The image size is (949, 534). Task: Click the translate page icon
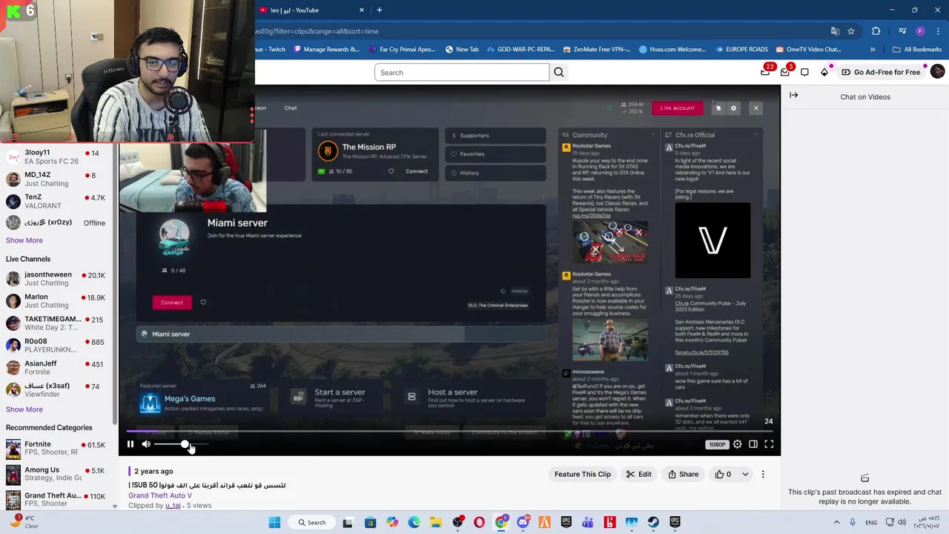(x=835, y=31)
